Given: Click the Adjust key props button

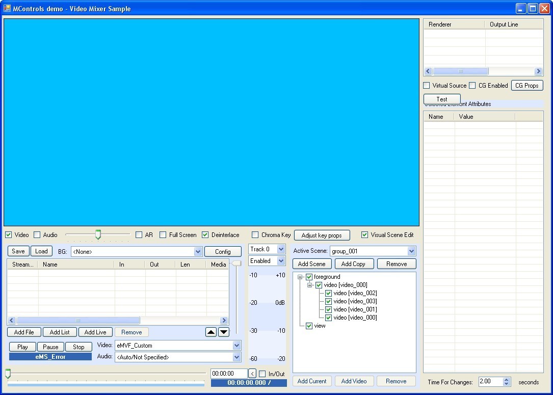Looking at the screenshot, I should pyautogui.click(x=322, y=235).
